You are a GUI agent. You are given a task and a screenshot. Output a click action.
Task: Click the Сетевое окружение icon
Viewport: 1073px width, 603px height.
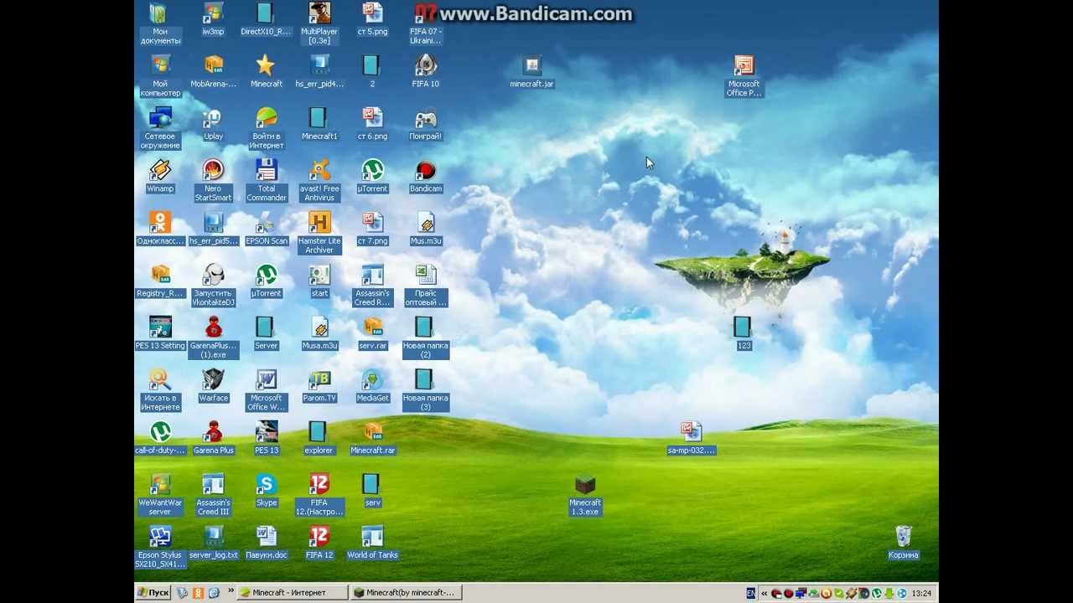(160, 118)
